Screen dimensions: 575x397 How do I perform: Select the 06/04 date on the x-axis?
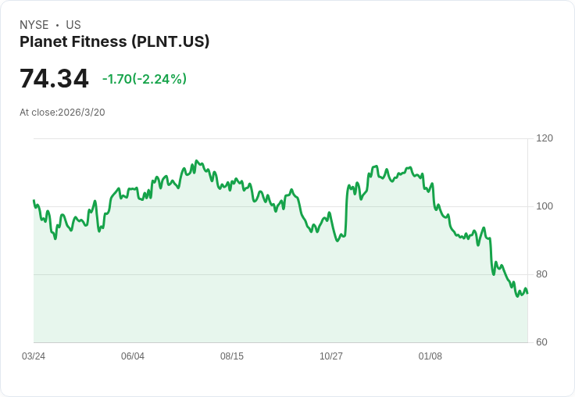click(x=133, y=356)
